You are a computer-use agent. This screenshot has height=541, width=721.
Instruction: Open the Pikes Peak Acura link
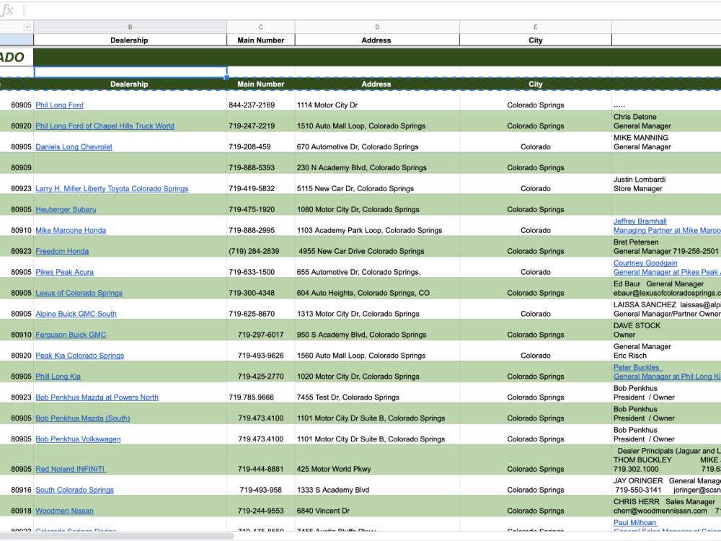64,272
